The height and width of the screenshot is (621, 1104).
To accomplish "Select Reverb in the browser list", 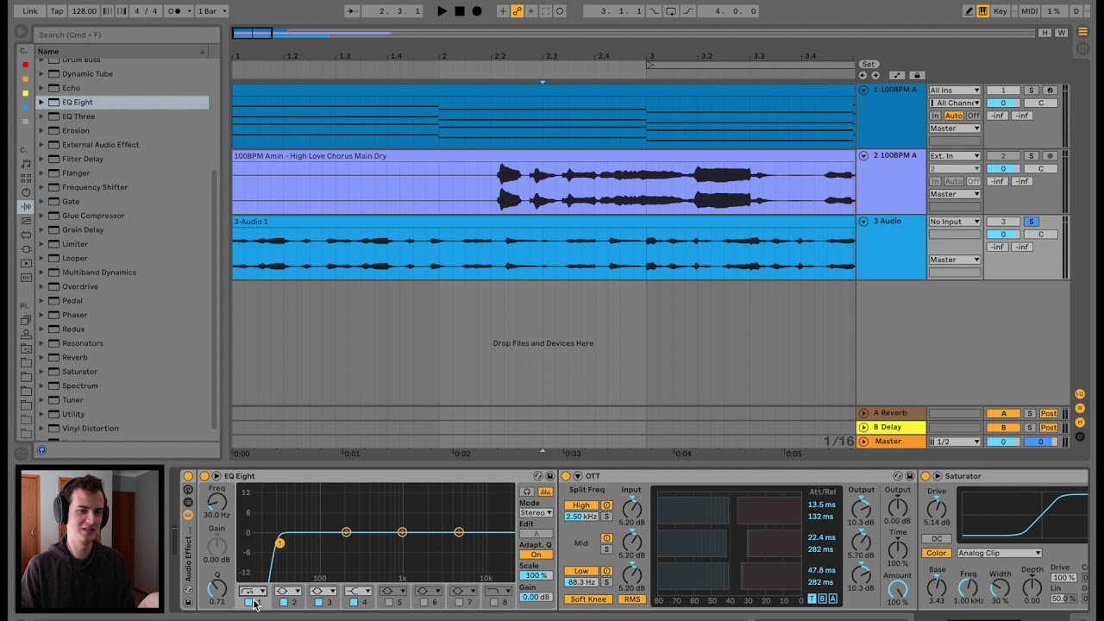I will (74, 357).
